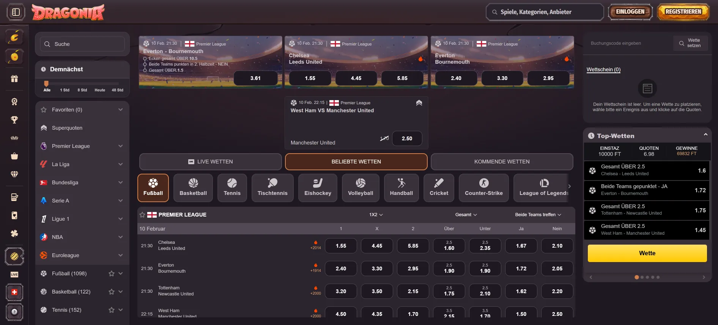Switch to KOMMENDE WETTEN tab
Screen dimensions: 718x325
[x=502, y=162]
